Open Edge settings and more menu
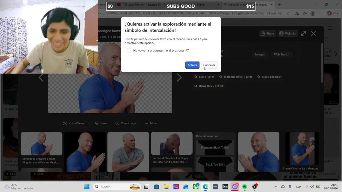This screenshot has height=192, width=342. pyautogui.click(x=320, y=13)
